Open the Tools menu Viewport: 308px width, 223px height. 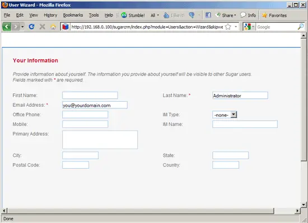click(x=94, y=15)
